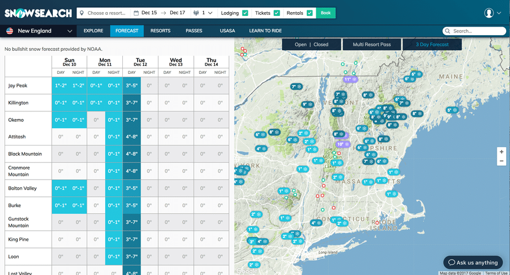Click the Gunstock Mountain resort name
The width and height of the screenshot is (510, 275).
19,222
